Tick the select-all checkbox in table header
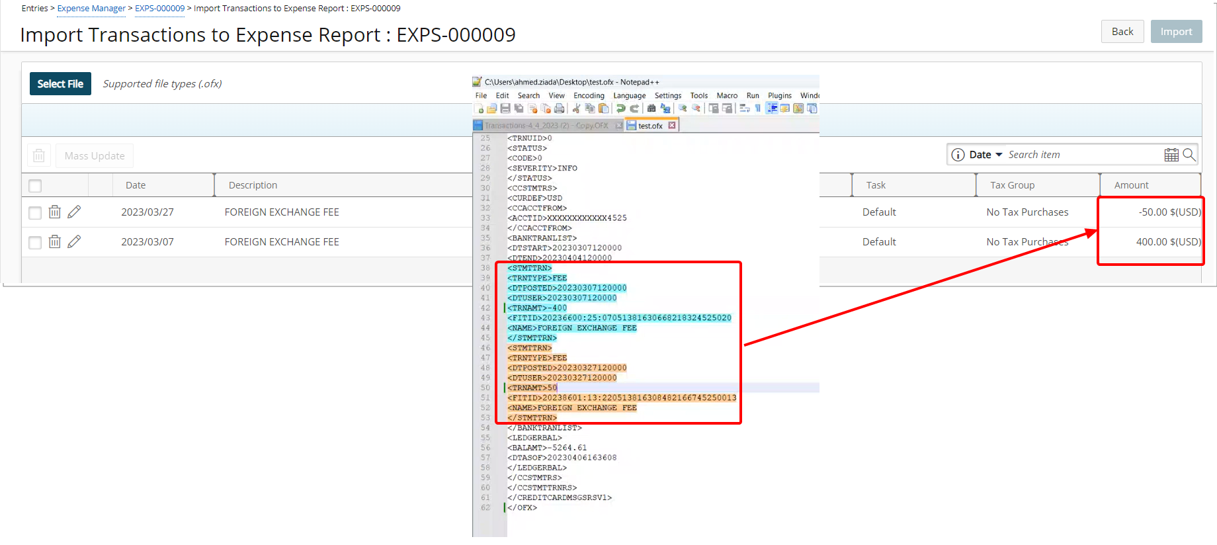 click(35, 186)
